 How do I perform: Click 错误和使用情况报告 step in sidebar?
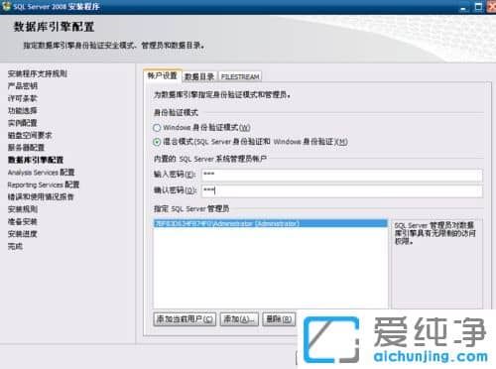pyautogui.click(x=41, y=197)
